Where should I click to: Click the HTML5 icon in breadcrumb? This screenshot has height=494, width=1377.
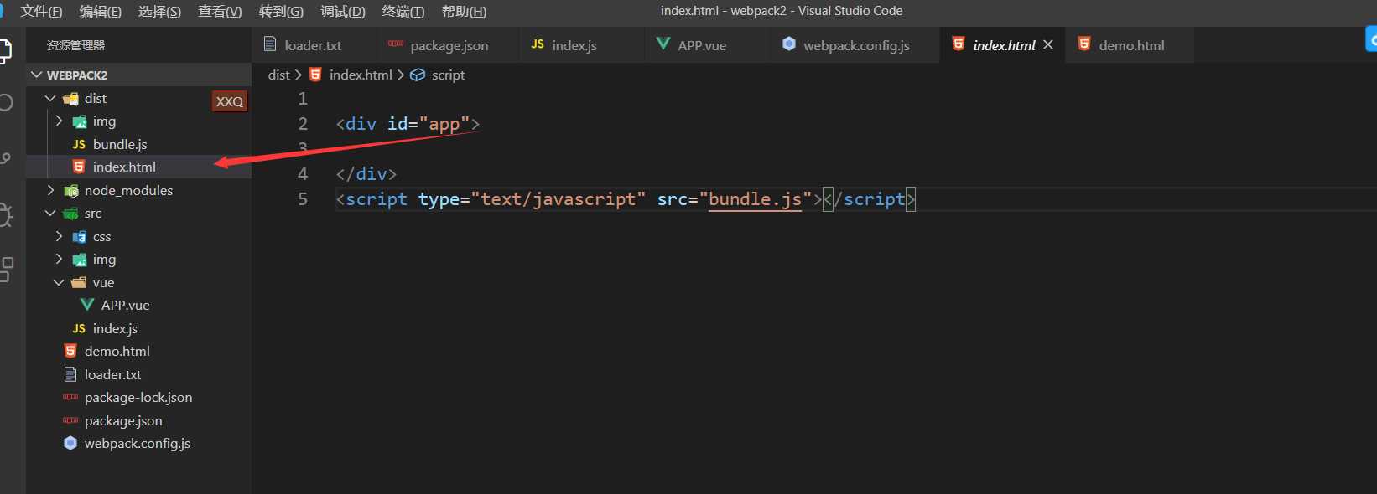[315, 75]
